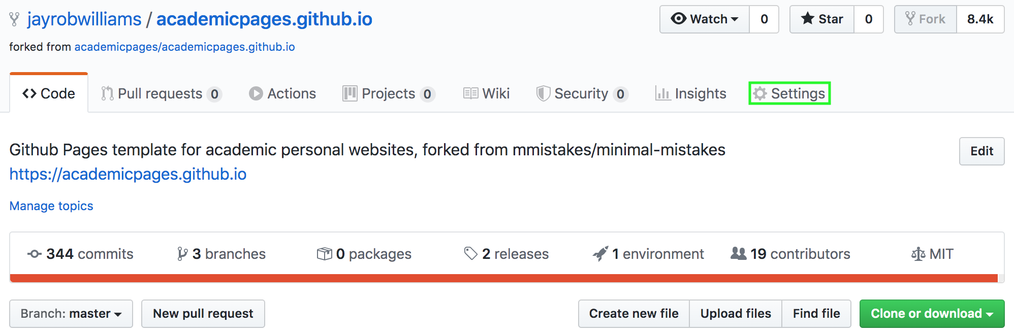Image resolution: width=1014 pixels, height=333 pixels.
Task: Open the academicpages.github.io website link
Action: pyautogui.click(x=128, y=174)
